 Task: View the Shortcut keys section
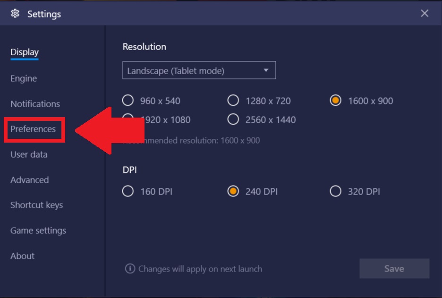(x=37, y=205)
